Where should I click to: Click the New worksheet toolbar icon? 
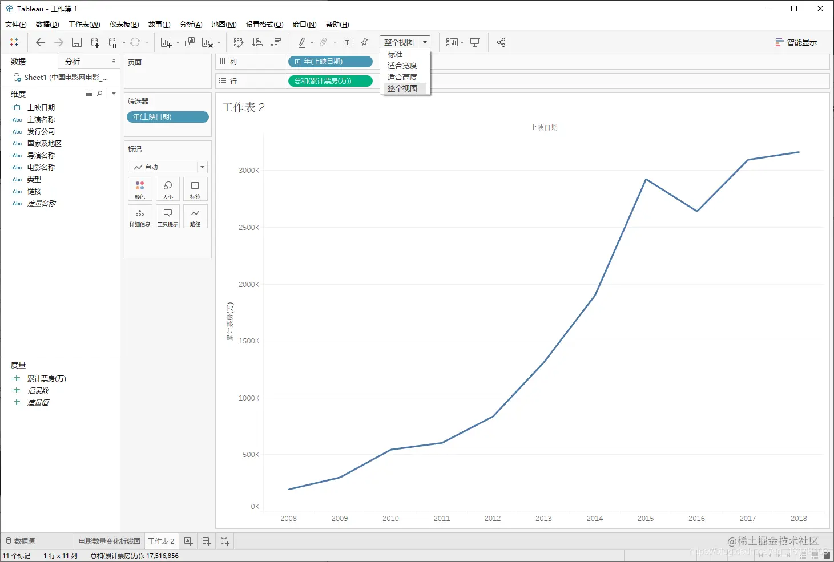point(166,42)
